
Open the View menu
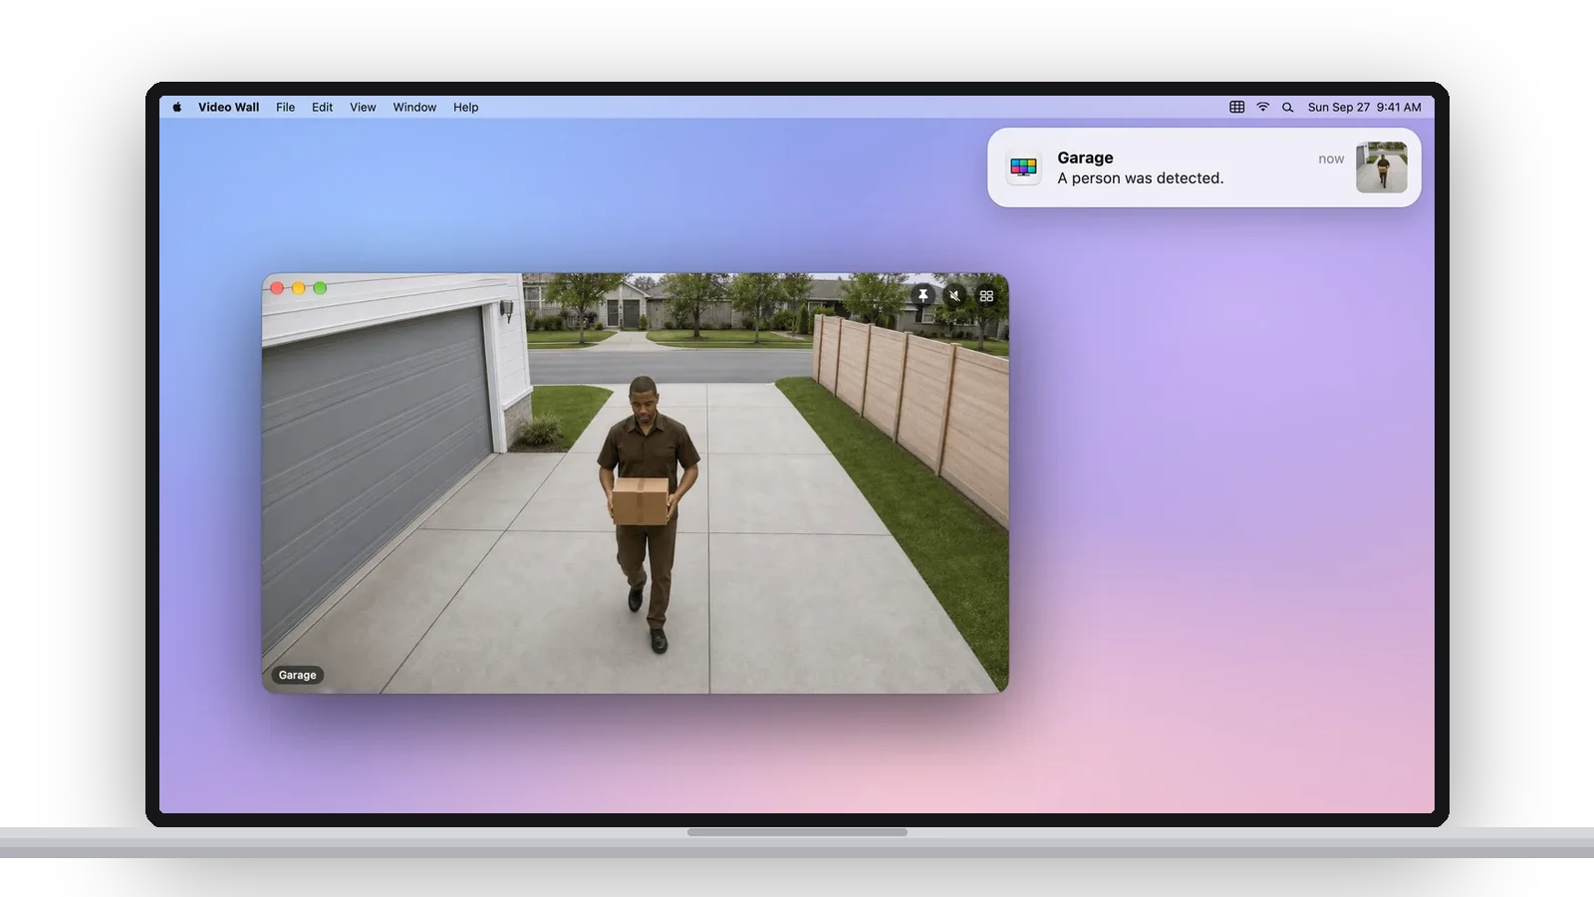(x=363, y=108)
